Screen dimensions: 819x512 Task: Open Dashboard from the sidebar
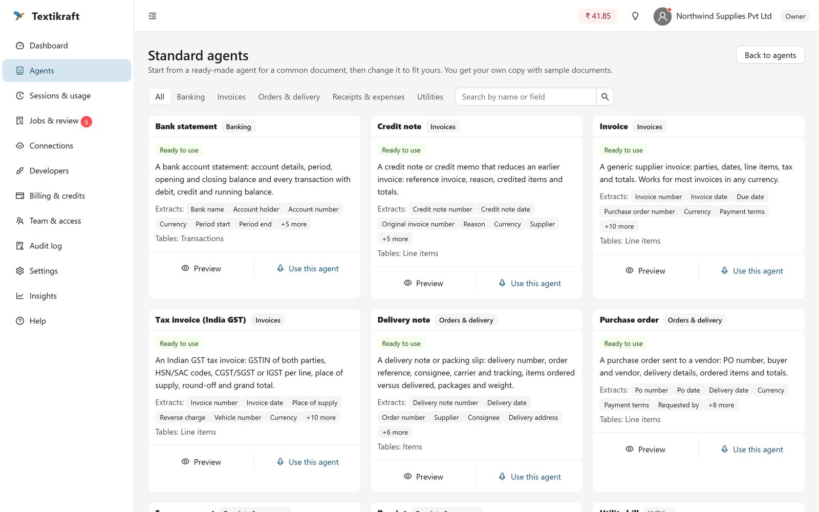(67, 46)
